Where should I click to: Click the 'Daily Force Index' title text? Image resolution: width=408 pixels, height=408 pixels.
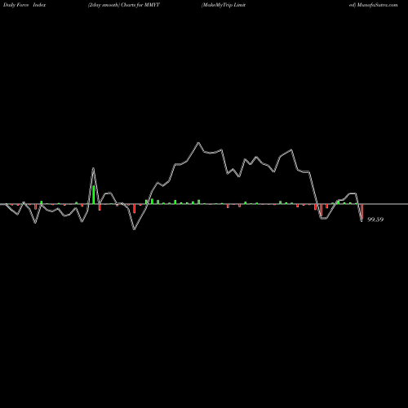tap(24, 5)
